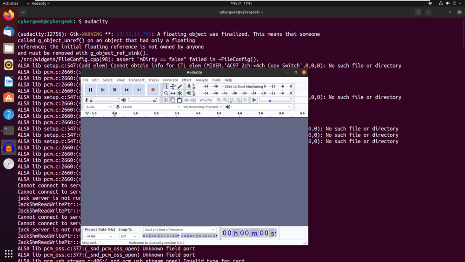Open the Line:0 recording device dropdown

pyautogui.click(x=150, y=107)
